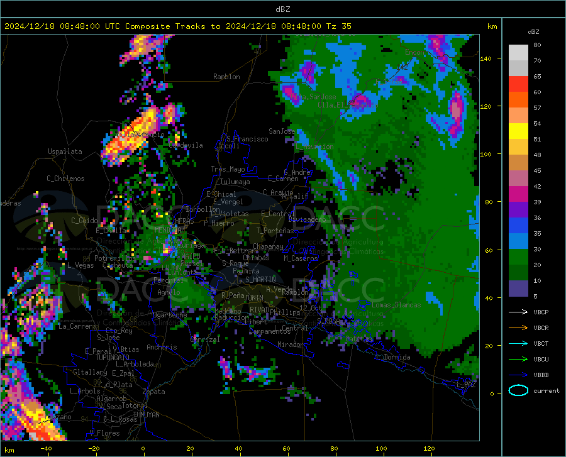Image resolution: width=566 pixels, height=457 pixels.
Task: Pick the bright yellow swatch in the dBZ scale
Action: pos(518,131)
